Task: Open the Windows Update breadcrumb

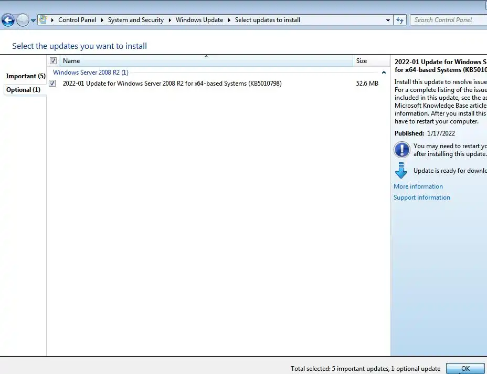Action: (x=199, y=20)
